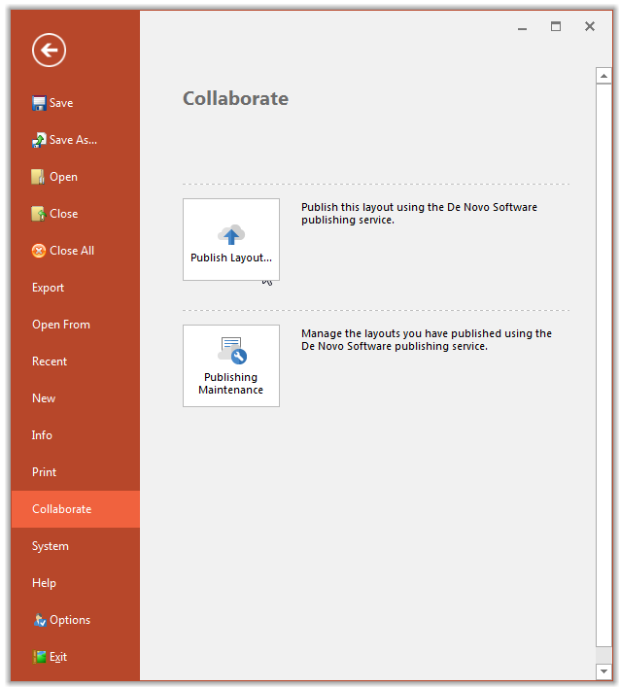The width and height of the screenshot is (620, 688).
Task: Select the System menu item
Action: pos(51,546)
